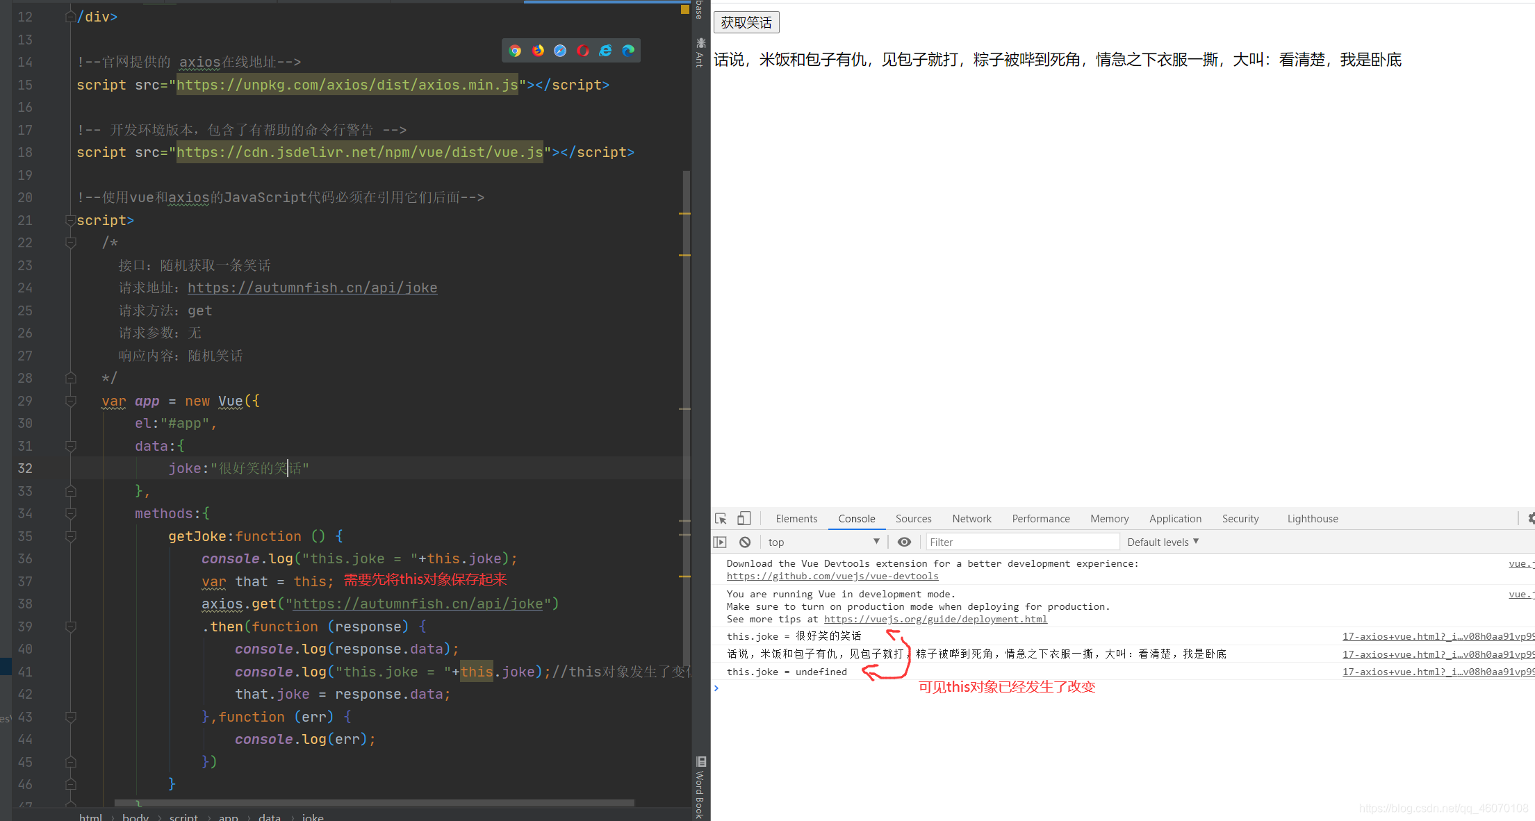1535x821 pixels.
Task: Focus the console Filter input
Action: pyautogui.click(x=1021, y=542)
